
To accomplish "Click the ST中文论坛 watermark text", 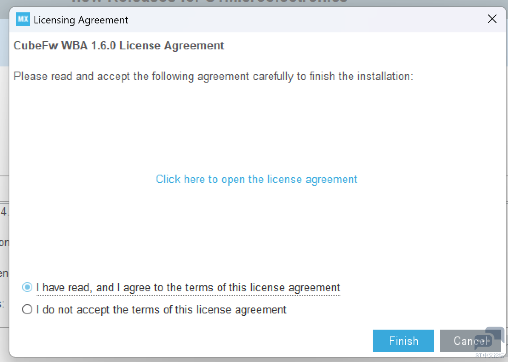I will click(489, 355).
